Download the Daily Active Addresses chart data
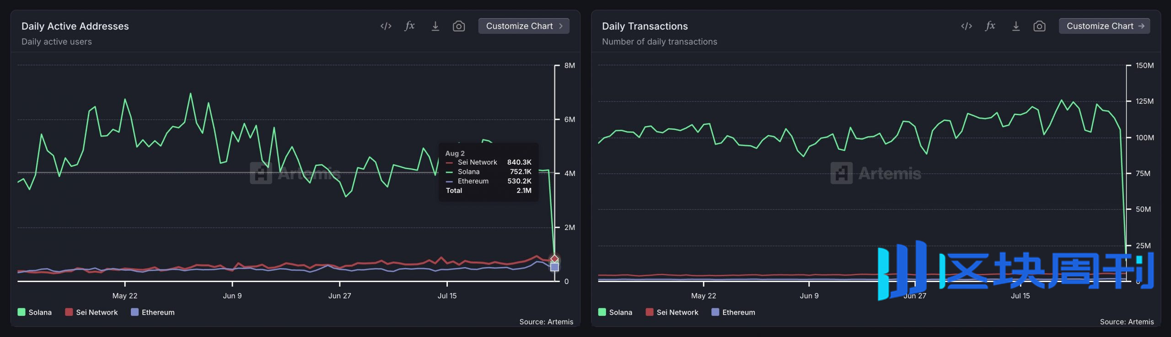This screenshot has height=337, width=1171. [435, 27]
